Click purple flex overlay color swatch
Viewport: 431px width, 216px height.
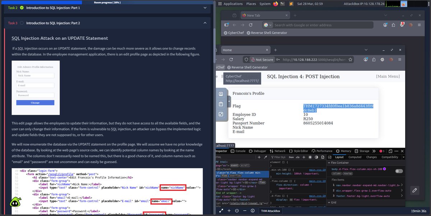(385, 169)
